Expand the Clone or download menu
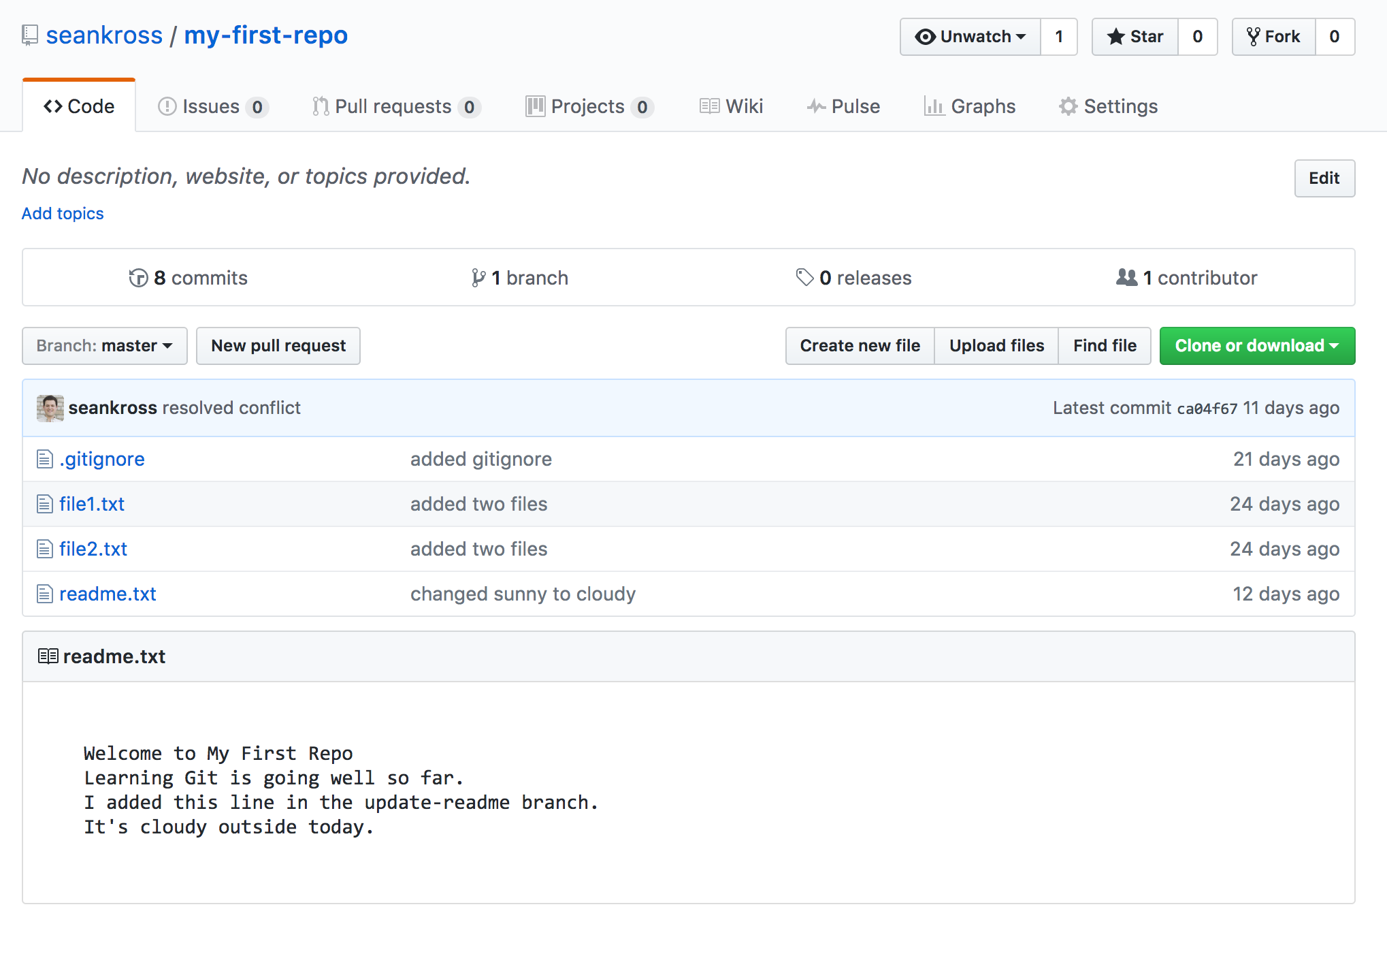This screenshot has width=1387, height=956. point(1256,346)
